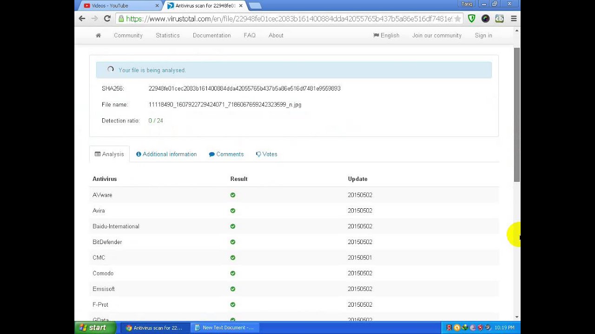
Task: Click the SHA256 hash value
Action: point(245,88)
